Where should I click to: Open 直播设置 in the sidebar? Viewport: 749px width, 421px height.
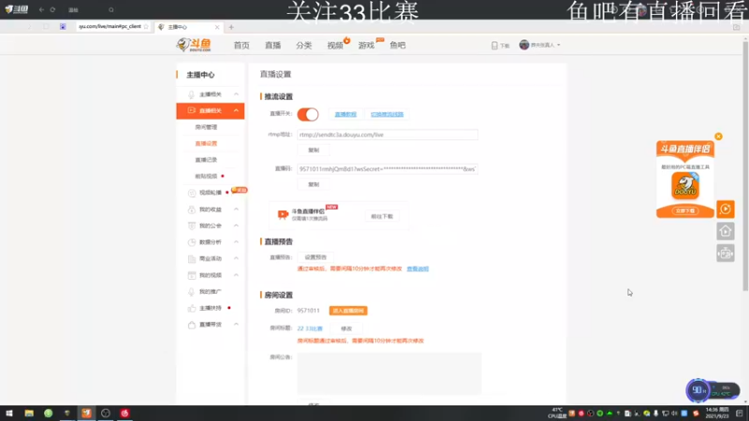206,144
